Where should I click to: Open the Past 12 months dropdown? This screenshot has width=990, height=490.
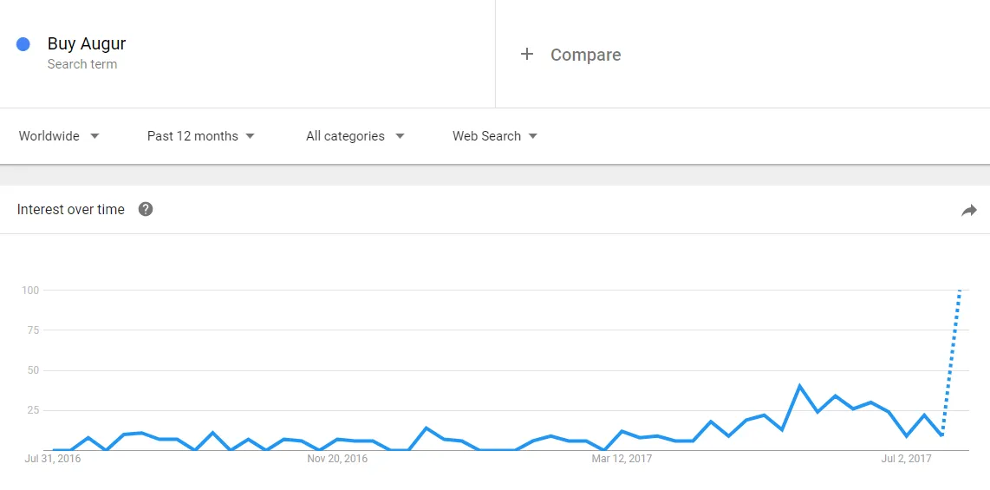point(201,136)
